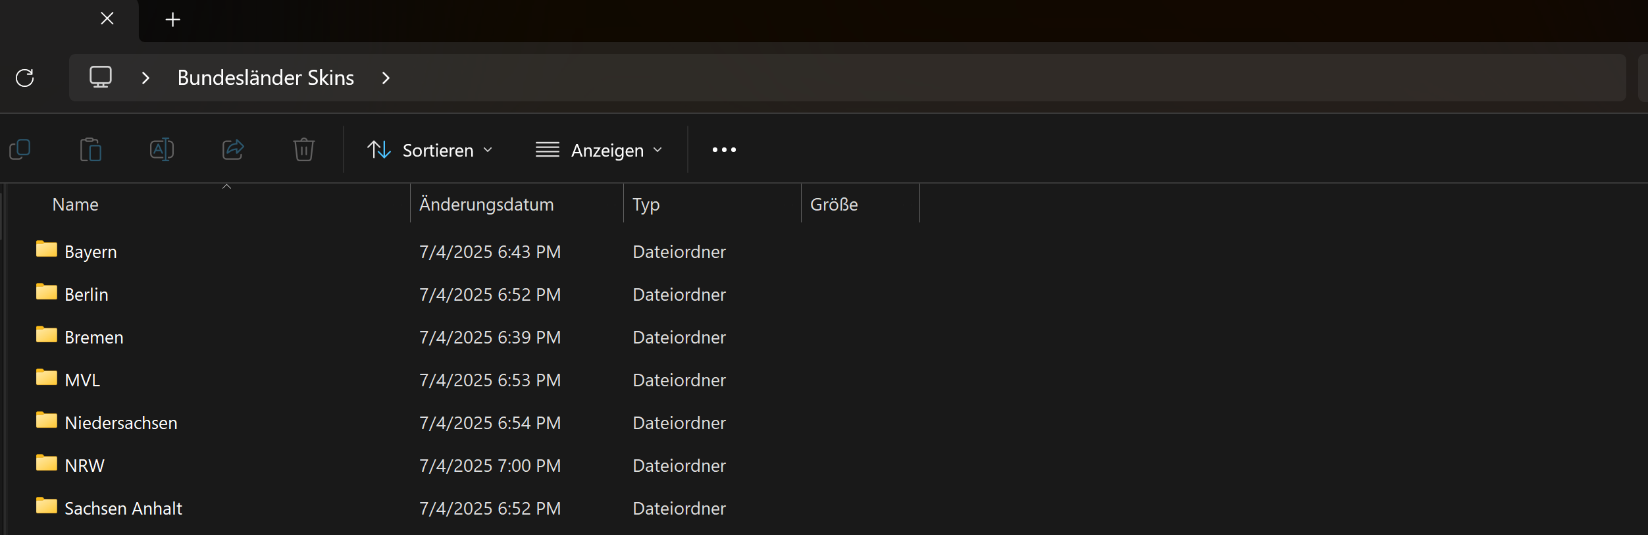Click the Rename icon in toolbar
1648x535 pixels.
coord(161,150)
